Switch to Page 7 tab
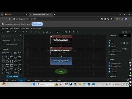 pyautogui.click(x=59, y=80)
